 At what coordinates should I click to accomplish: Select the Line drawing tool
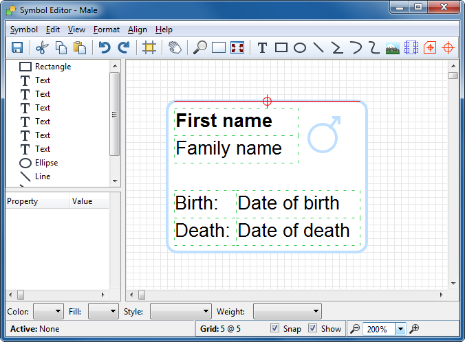point(318,47)
